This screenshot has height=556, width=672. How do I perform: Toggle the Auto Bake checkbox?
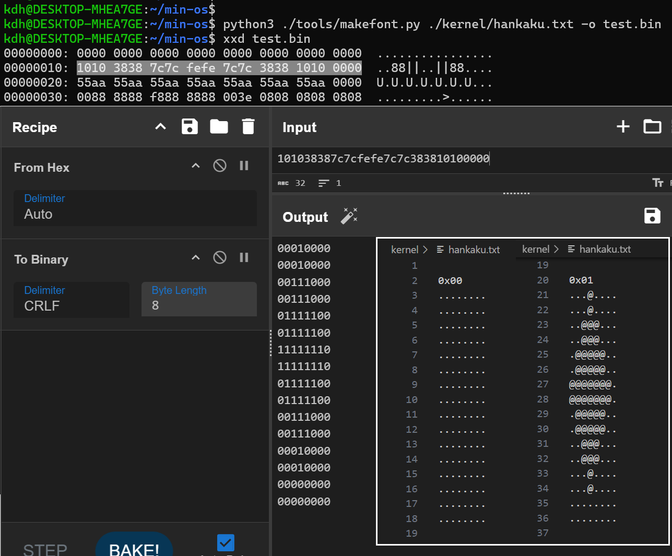[226, 543]
